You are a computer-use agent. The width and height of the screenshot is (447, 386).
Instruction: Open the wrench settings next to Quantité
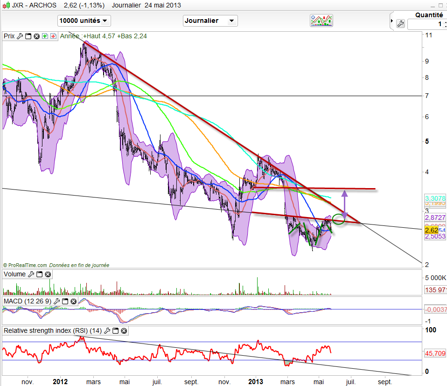coord(400,24)
